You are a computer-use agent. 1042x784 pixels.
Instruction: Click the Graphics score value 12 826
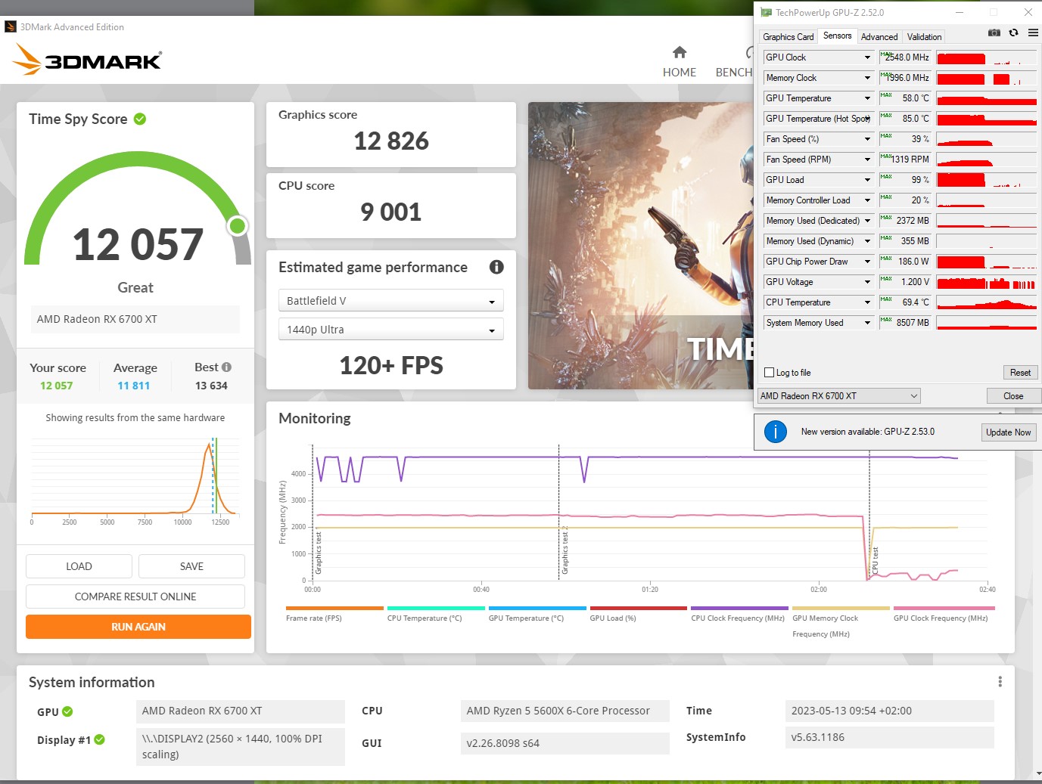[391, 141]
